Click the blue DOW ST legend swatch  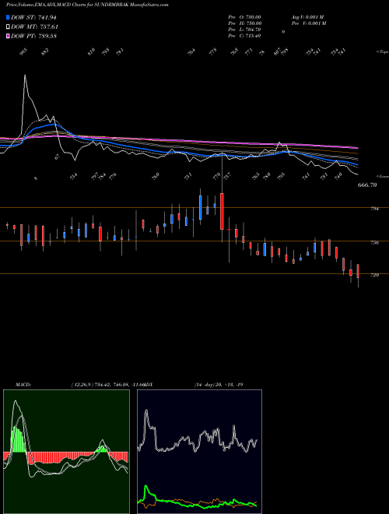click(8, 17)
